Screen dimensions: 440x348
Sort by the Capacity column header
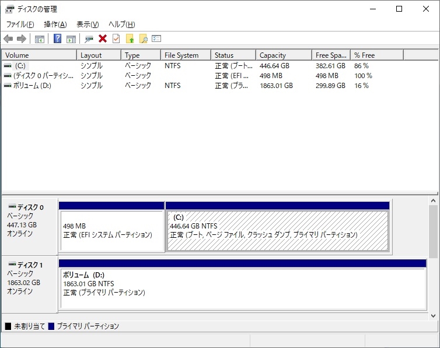pyautogui.click(x=284, y=55)
